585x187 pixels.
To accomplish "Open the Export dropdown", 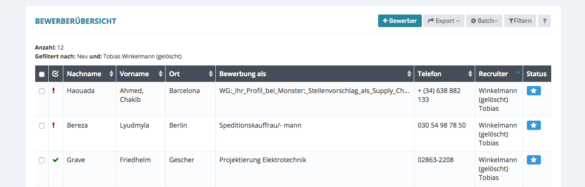I will pyautogui.click(x=443, y=21).
